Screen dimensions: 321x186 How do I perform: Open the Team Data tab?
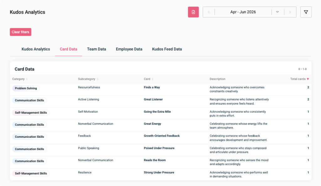click(97, 49)
